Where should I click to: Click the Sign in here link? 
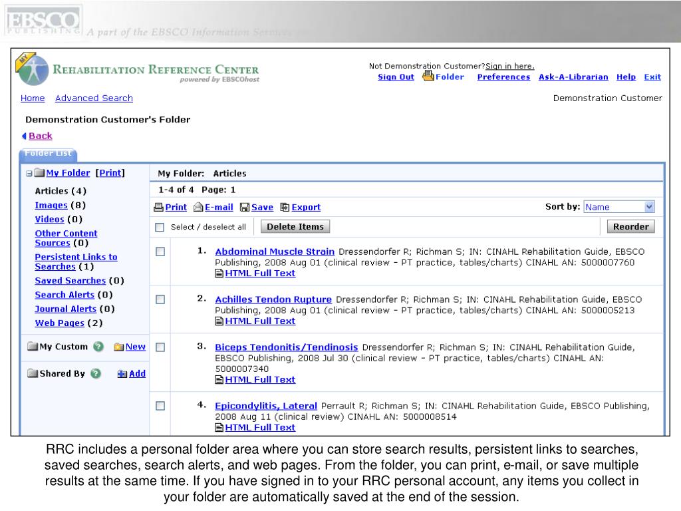click(510, 66)
